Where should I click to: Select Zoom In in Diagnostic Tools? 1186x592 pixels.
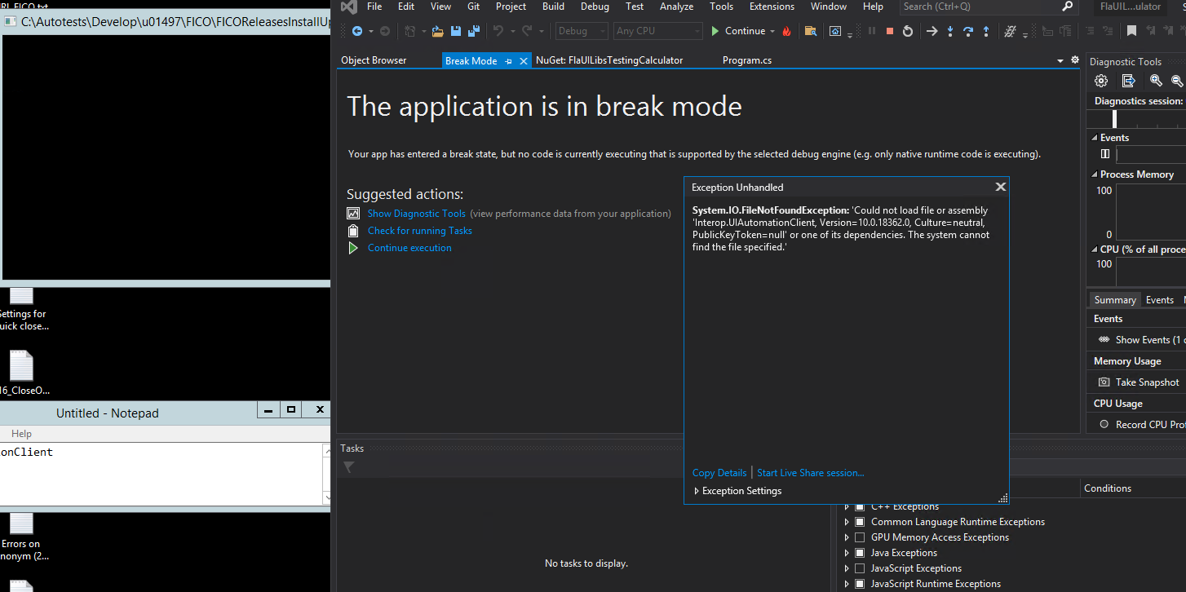coord(1156,80)
